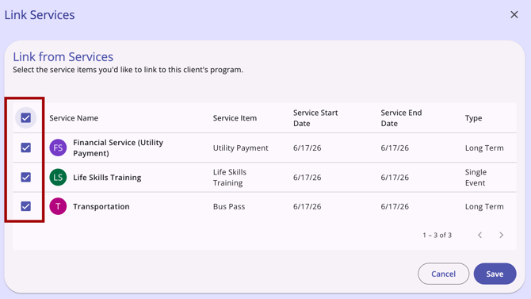Click the Link from Services heading
The height and width of the screenshot is (299, 531).
(x=63, y=56)
